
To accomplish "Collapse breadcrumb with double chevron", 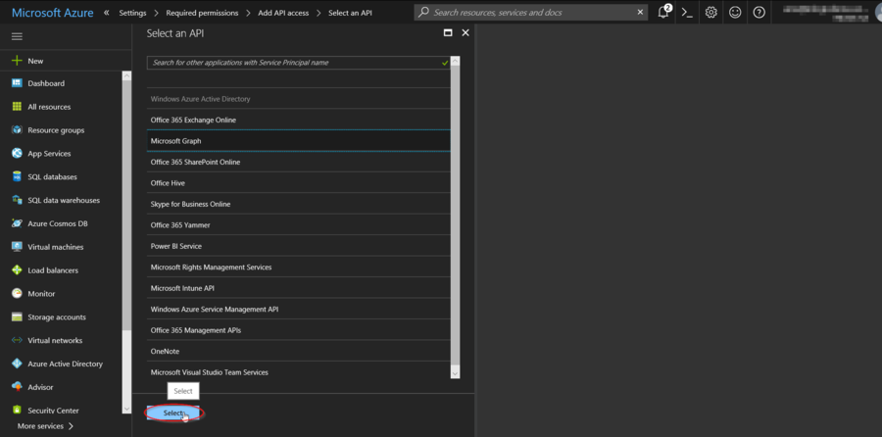I will tap(106, 13).
